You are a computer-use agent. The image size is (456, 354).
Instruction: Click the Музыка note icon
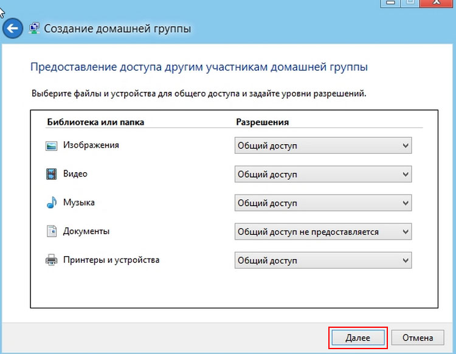point(51,203)
